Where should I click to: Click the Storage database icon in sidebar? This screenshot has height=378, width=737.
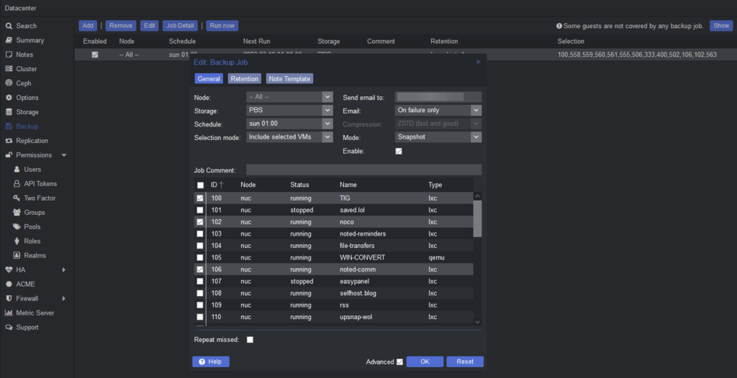[9, 112]
